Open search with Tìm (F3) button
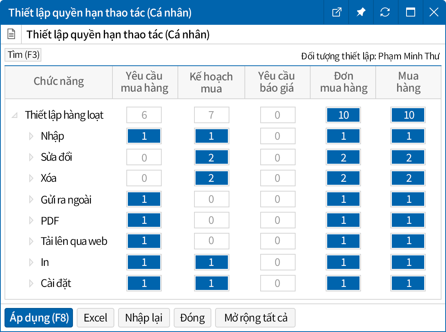 [x=23, y=55]
